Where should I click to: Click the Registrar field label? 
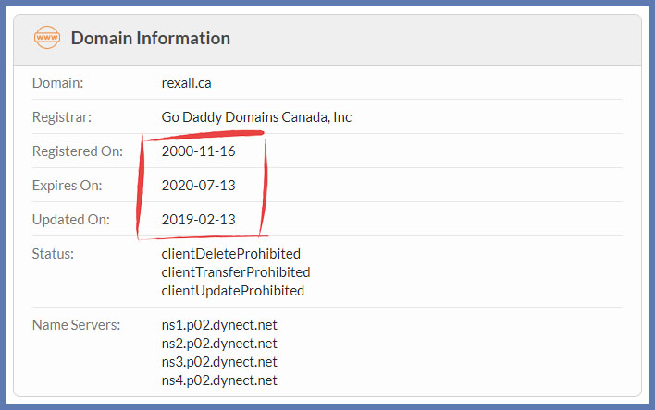62,117
